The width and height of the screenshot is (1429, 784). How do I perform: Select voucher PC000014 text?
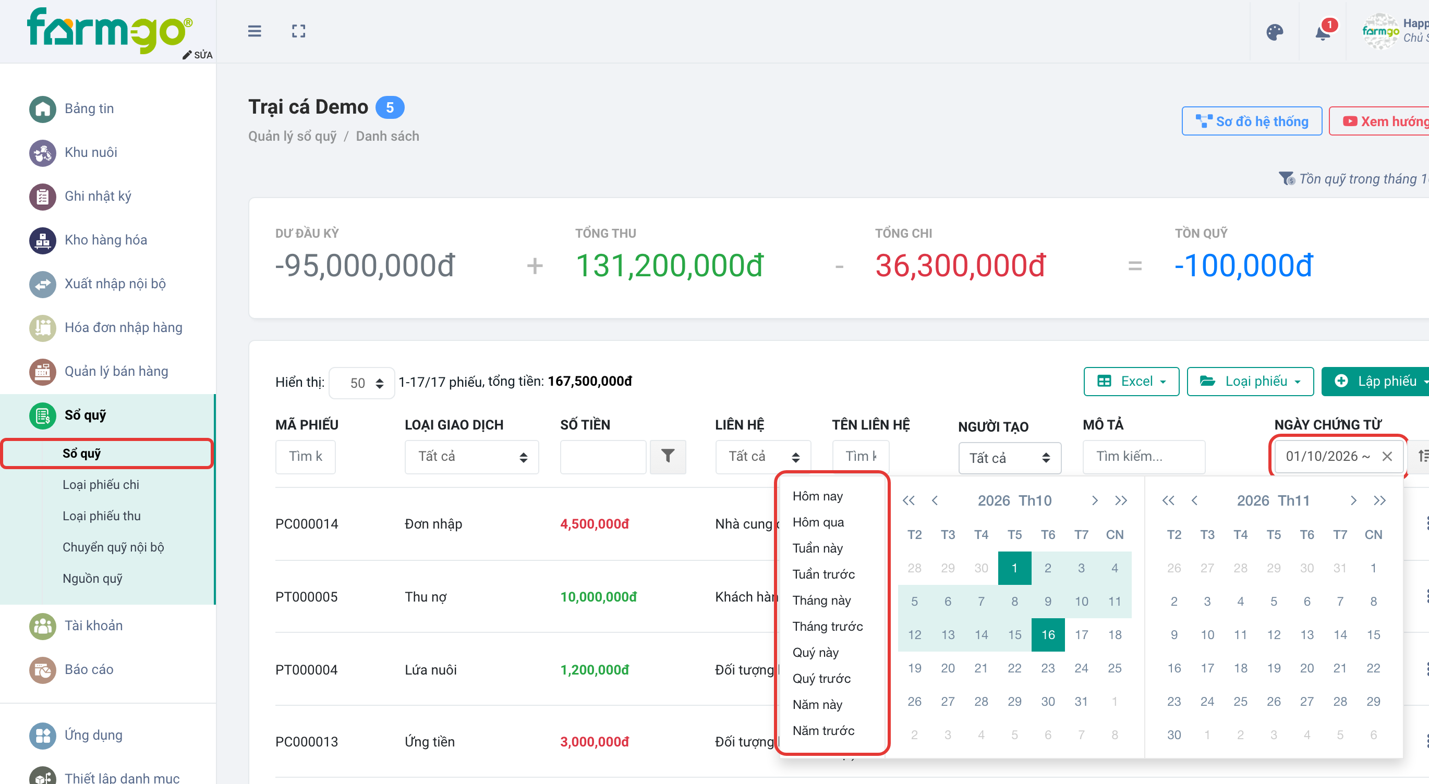tap(307, 524)
